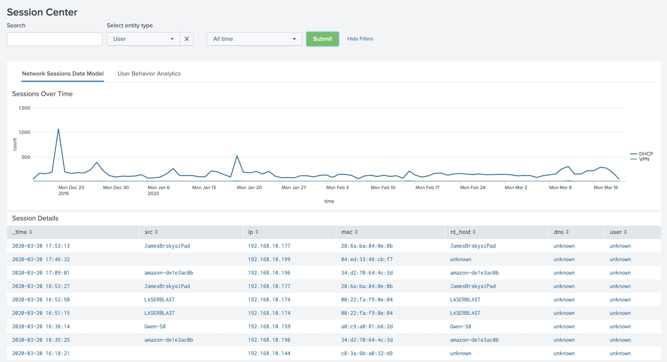Click MAC 34:d2:70:64:4c:3d in the 17:09:01 row

tap(367, 273)
